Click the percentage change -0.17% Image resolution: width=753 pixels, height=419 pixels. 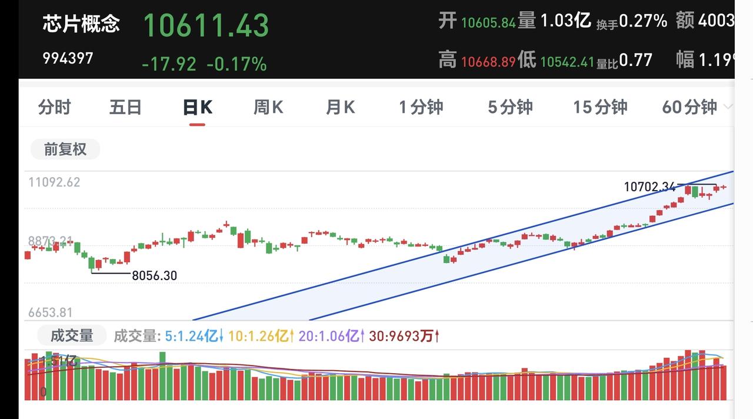point(236,64)
